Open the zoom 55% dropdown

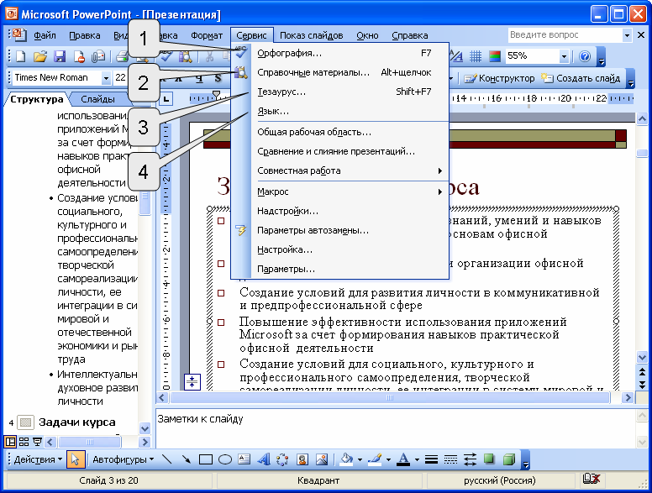pos(564,56)
